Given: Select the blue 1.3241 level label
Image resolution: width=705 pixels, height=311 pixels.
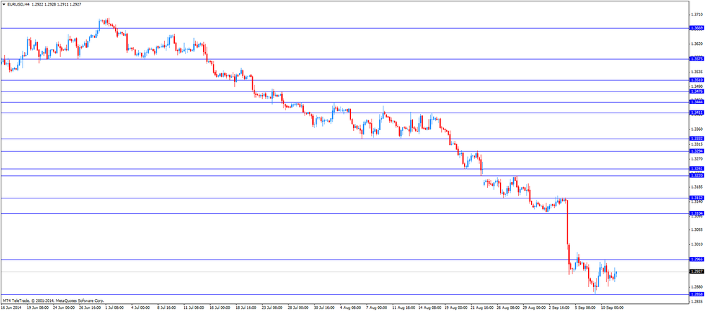Looking at the screenshot, I should [x=697, y=169].
